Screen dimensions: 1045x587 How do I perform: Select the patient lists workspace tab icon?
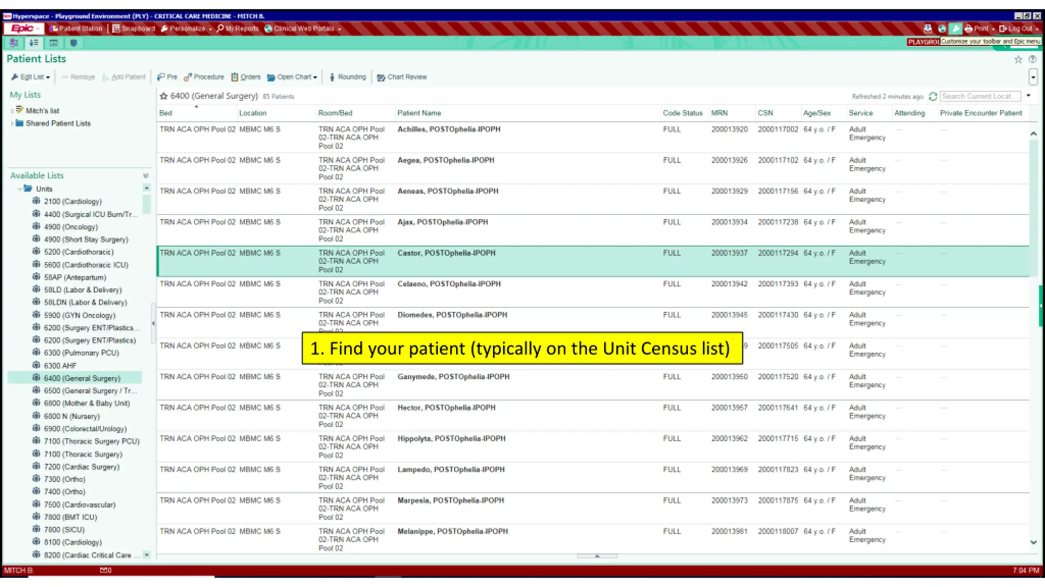point(34,43)
